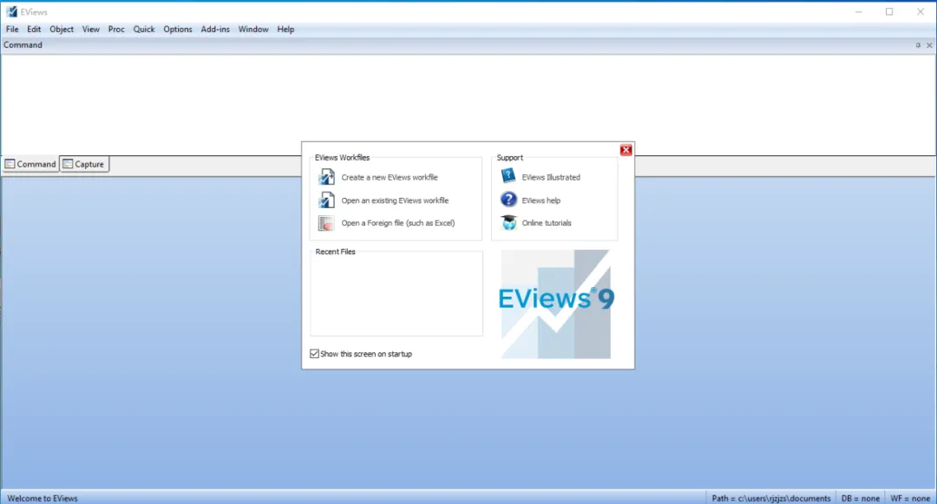Click the Online tutorials graduation cap icon
937x504 pixels.
point(508,222)
